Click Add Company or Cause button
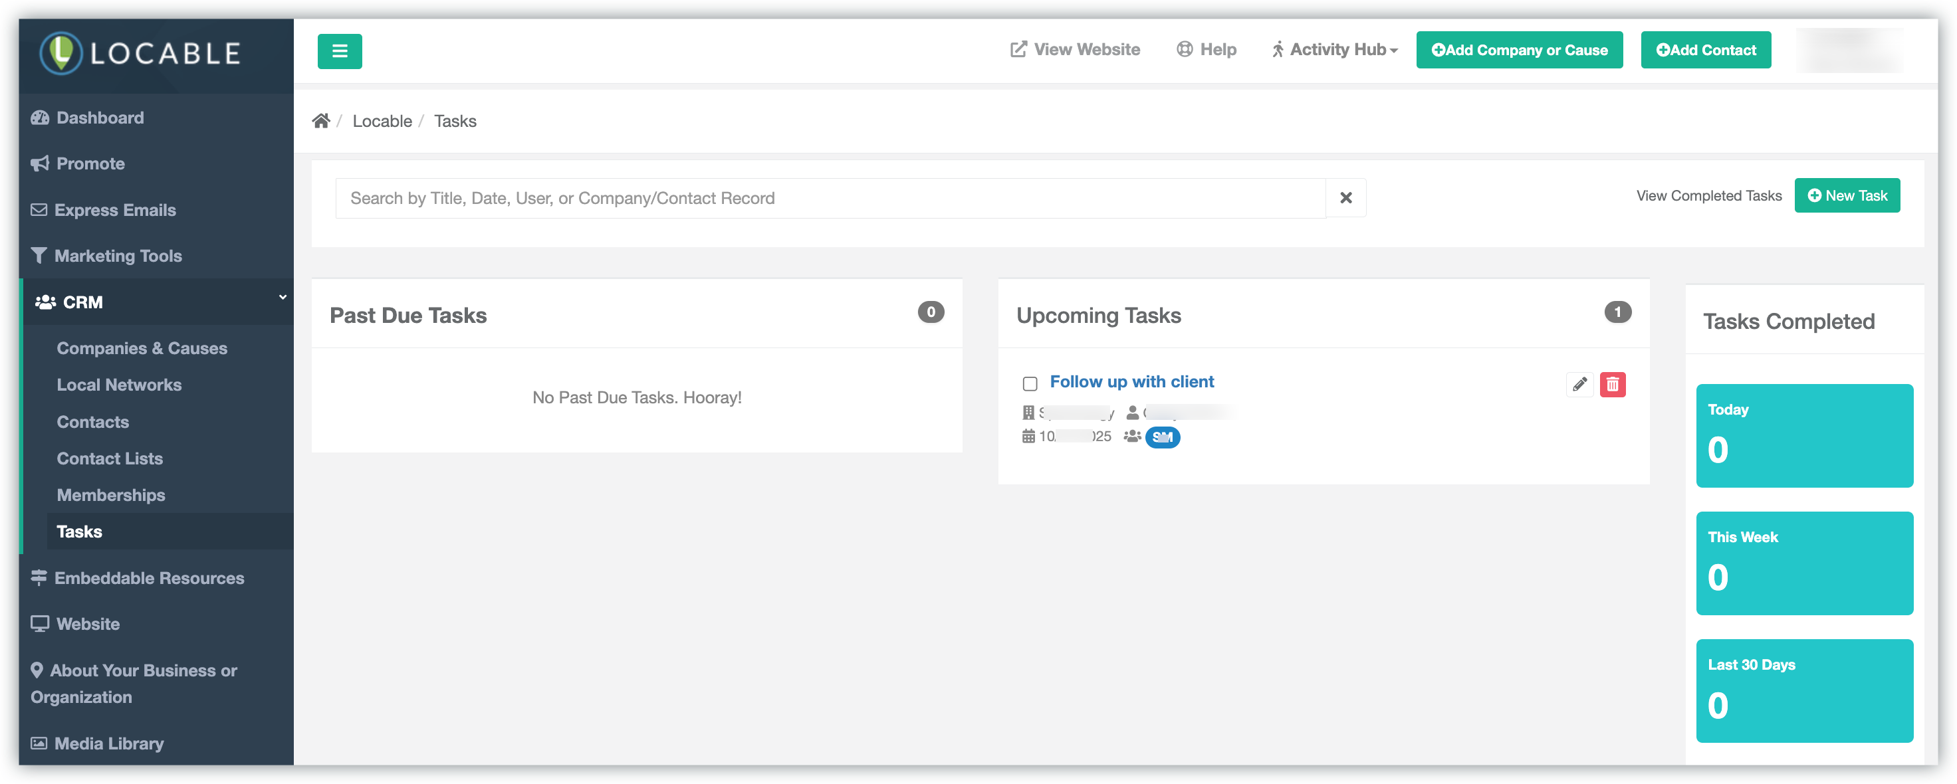Image resolution: width=1957 pixels, height=784 pixels. (x=1519, y=50)
